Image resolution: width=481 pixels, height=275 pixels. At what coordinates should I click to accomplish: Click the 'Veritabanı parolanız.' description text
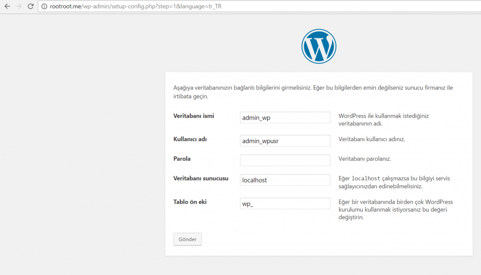pos(365,159)
